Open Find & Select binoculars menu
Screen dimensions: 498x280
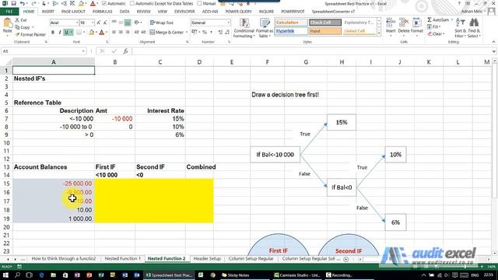474,28
